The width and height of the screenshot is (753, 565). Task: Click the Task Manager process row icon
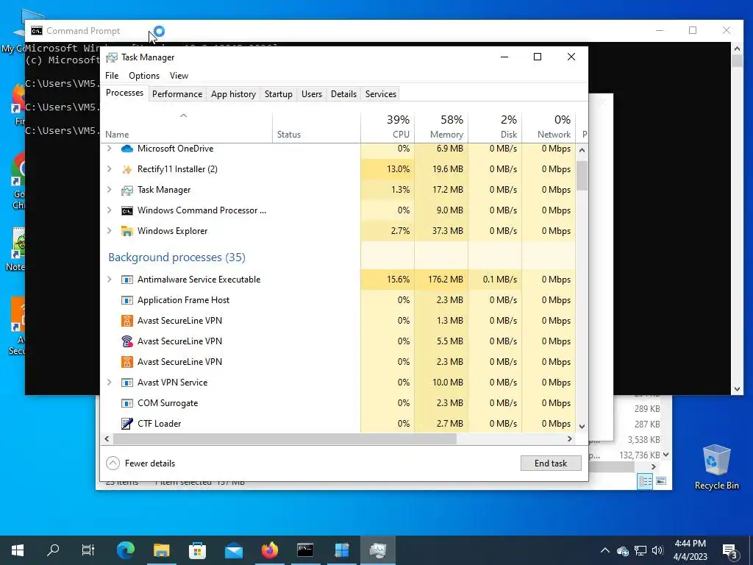pyautogui.click(x=126, y=190)
